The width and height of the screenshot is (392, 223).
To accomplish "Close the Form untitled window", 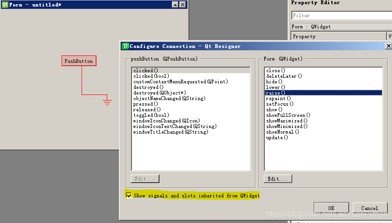I will click(183, 5).
